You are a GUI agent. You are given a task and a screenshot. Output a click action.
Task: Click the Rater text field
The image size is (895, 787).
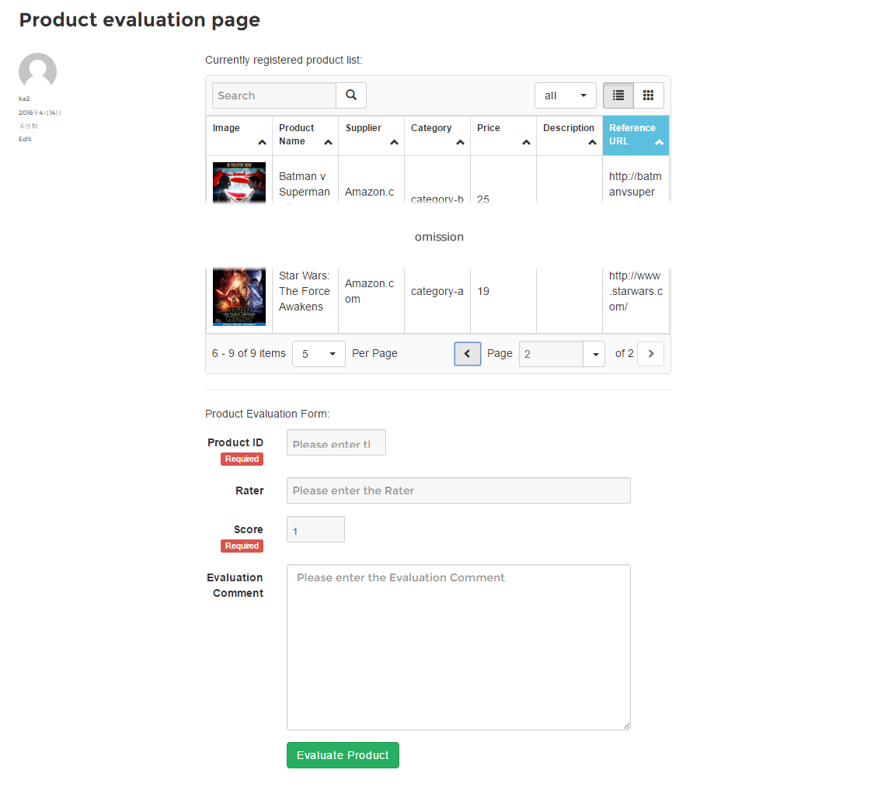(x=458, y=491)
